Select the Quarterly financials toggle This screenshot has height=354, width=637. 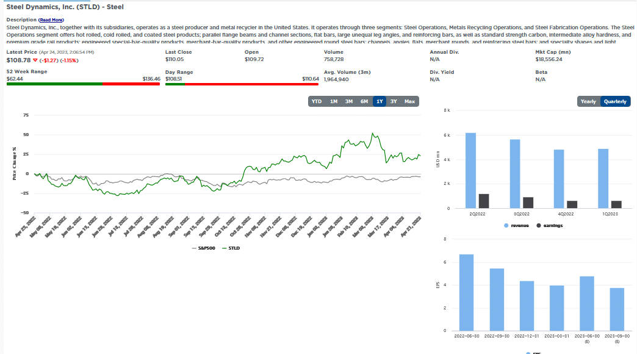(615, 101)
